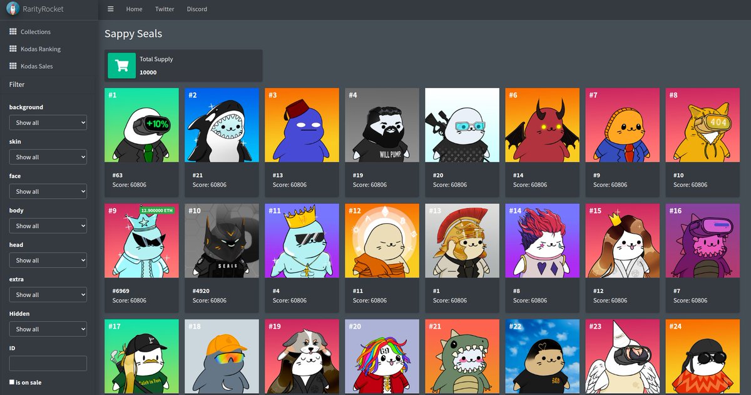The height and width of the screenshot is (395, 751).
Task: Click the green shopping cart icon
Action: (x=121, y=65)
